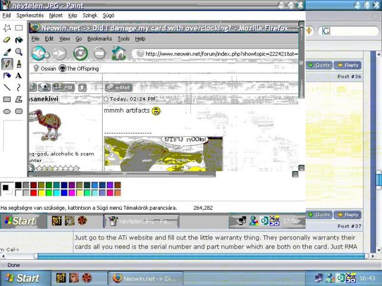The image size is (382, 286).
Task: Choose the cyan palette swatch
Action: click(57, 193)
